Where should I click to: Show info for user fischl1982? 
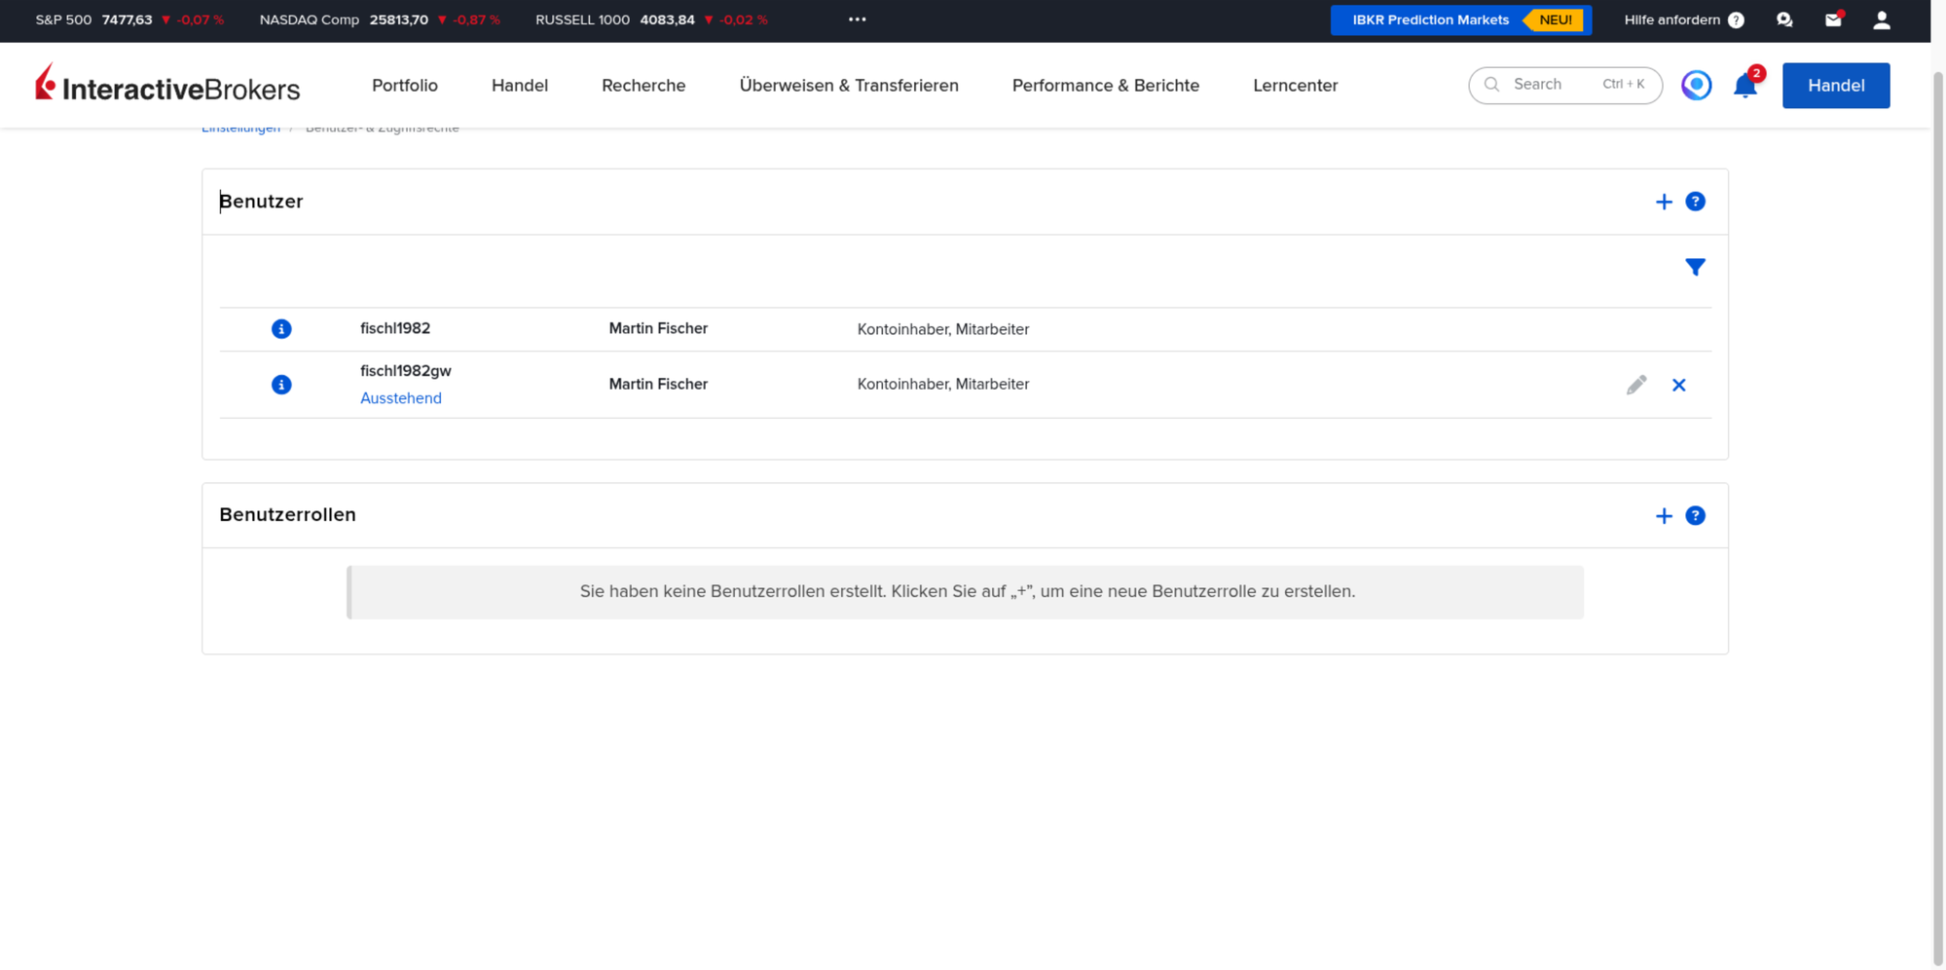point(281,329)
